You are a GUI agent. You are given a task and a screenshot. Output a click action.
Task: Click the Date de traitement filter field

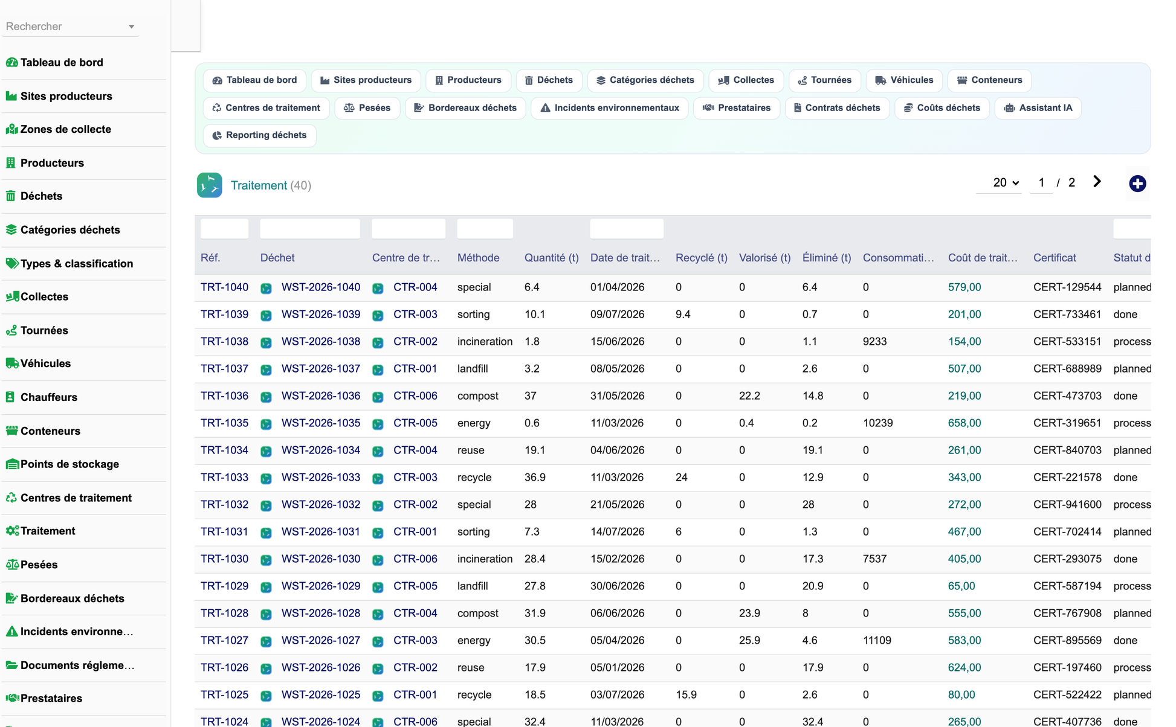(x=627, y=229)
